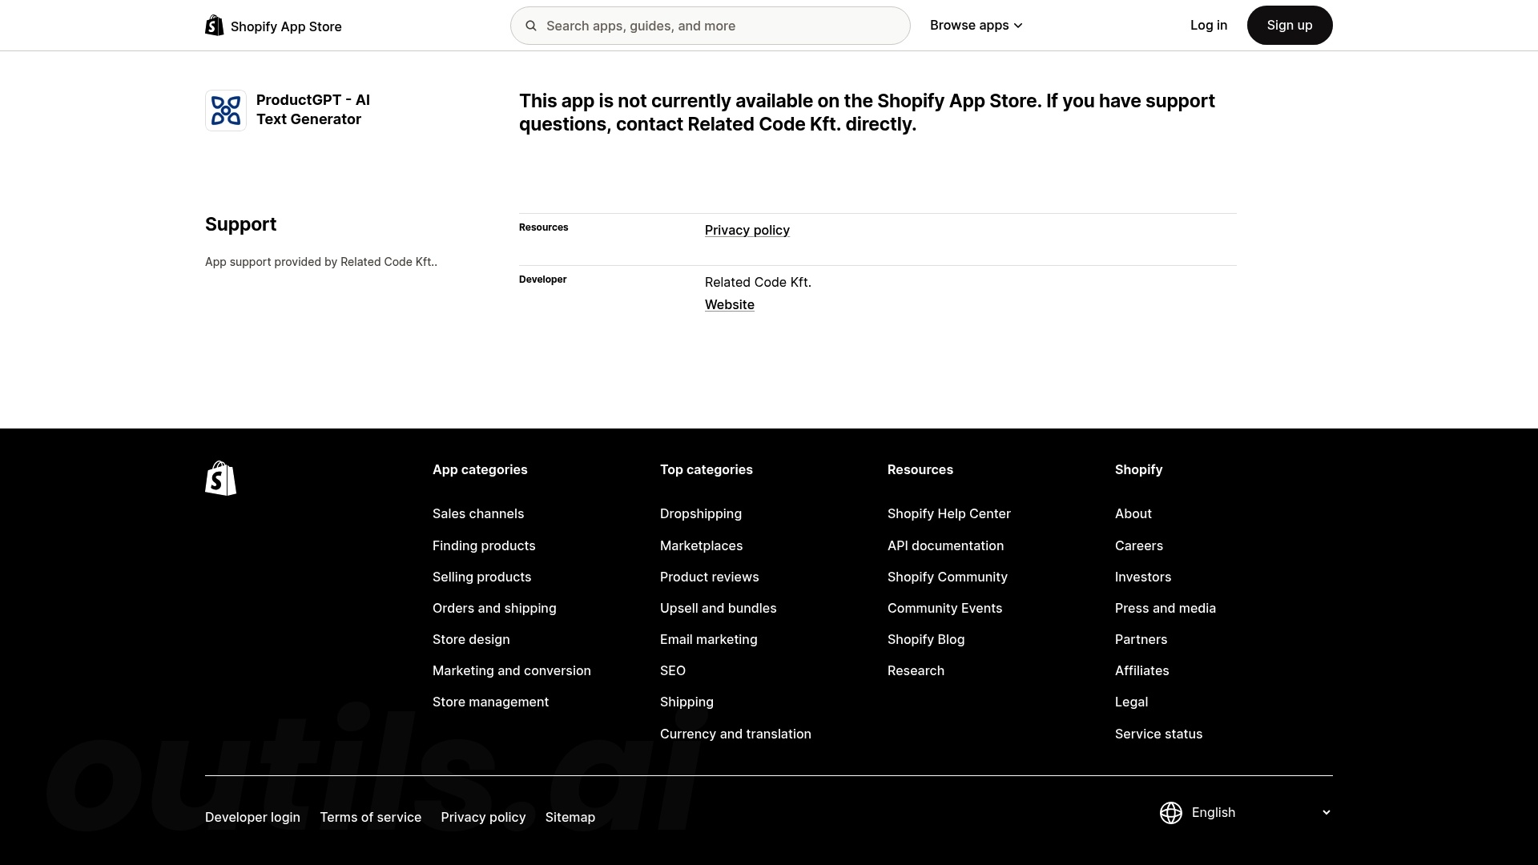Open Careers link in footer
The width and height of the screenshot is (1538, 865).
pos(1139,546)
